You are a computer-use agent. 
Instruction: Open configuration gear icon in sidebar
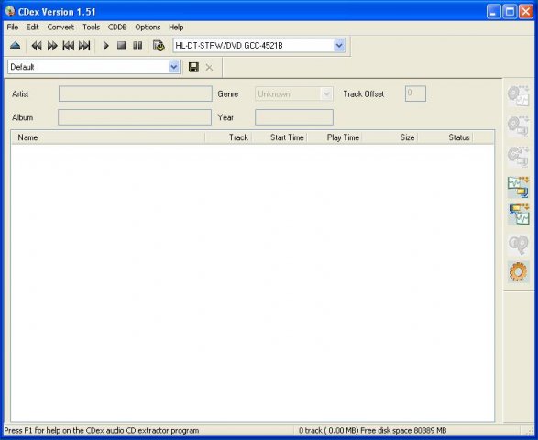(x=518, y=271)
